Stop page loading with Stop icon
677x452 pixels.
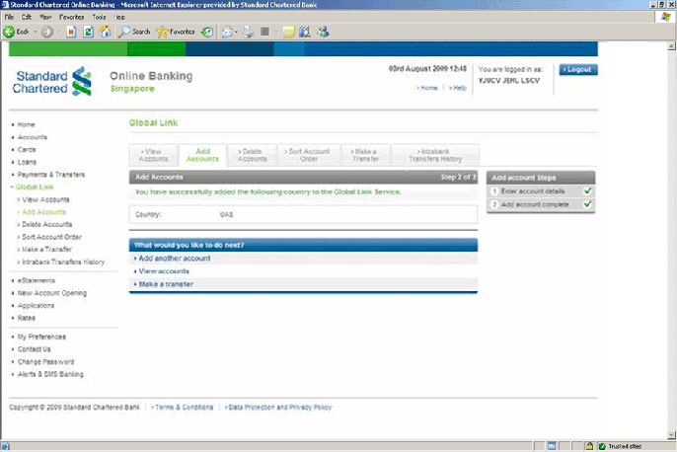tap(71, 32)
